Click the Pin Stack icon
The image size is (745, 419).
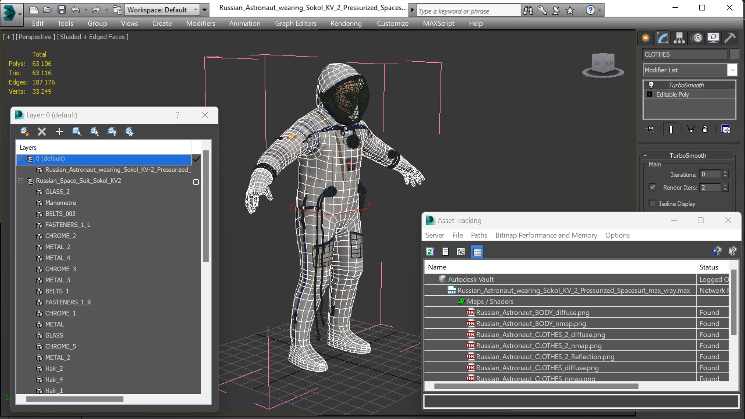pyautogui.click(x=650, y=129)
